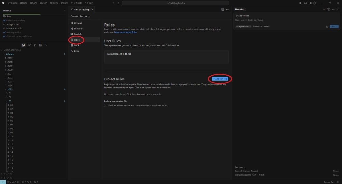Click the Cursor app logo icon
The width and height of the screenshot is (342, 184).
pos(3,3)
